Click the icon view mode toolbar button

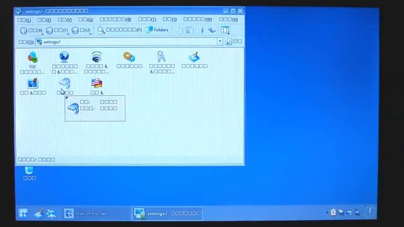225,30
